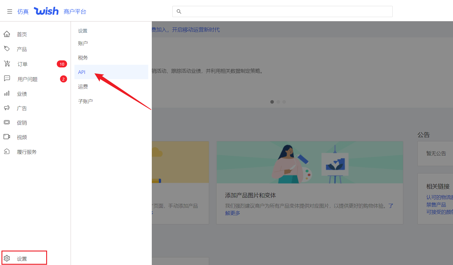Click the 设置 title in the submenu
Viewport: 453px width, 265px height.
click(x=83, y=31)
